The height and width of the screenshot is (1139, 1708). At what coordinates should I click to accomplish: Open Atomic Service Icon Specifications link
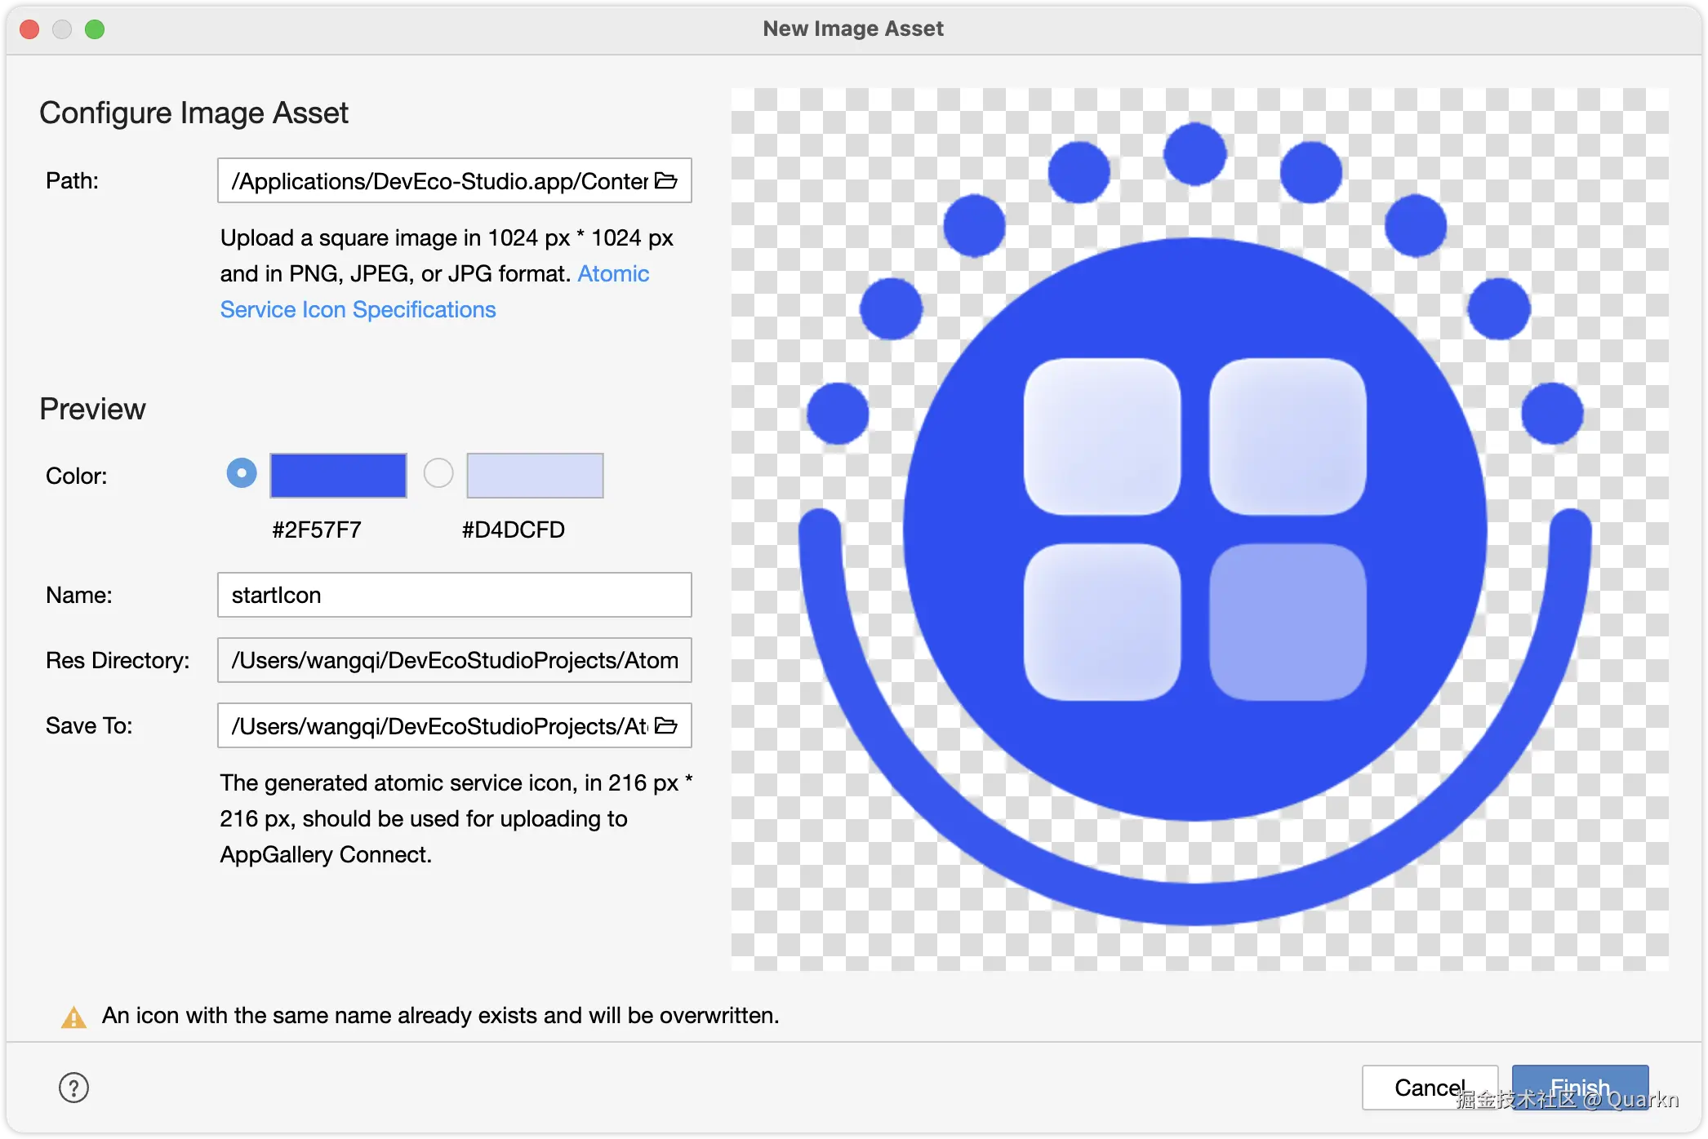click(x=358, y=310)
